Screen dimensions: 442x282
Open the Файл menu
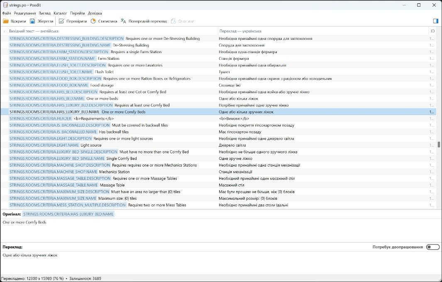tap(6, 13)
